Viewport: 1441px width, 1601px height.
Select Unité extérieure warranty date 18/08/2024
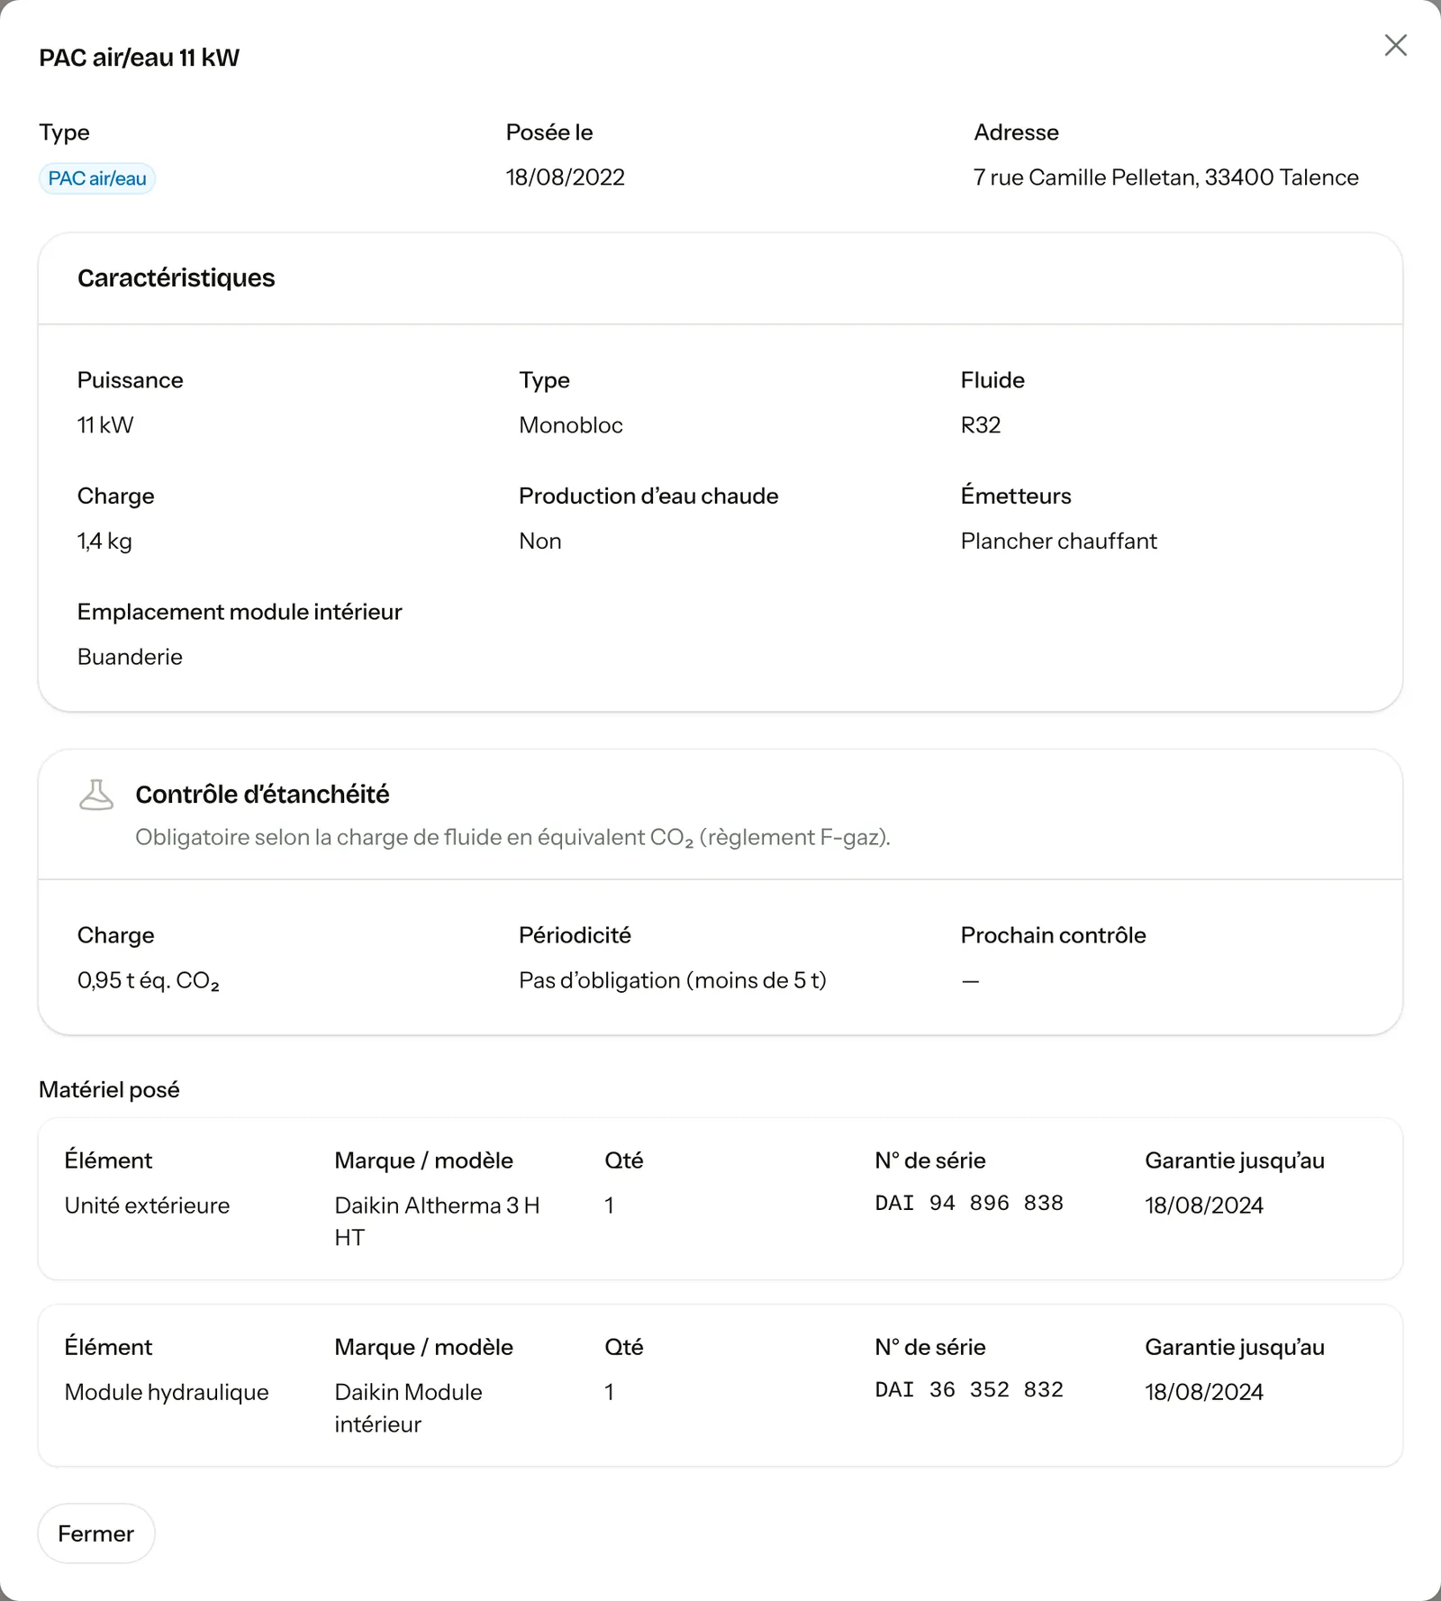tap(1204, 1205)
